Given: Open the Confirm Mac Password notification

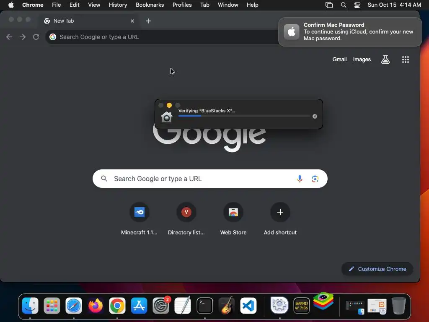Looking at the screenshot, I should click(350, 32).
